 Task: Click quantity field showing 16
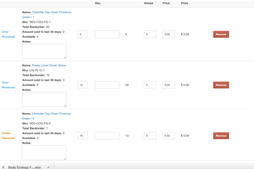click(83, 136)
